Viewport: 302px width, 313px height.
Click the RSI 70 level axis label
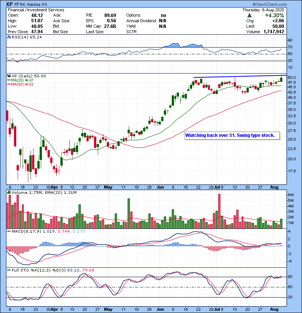point(290,47)
